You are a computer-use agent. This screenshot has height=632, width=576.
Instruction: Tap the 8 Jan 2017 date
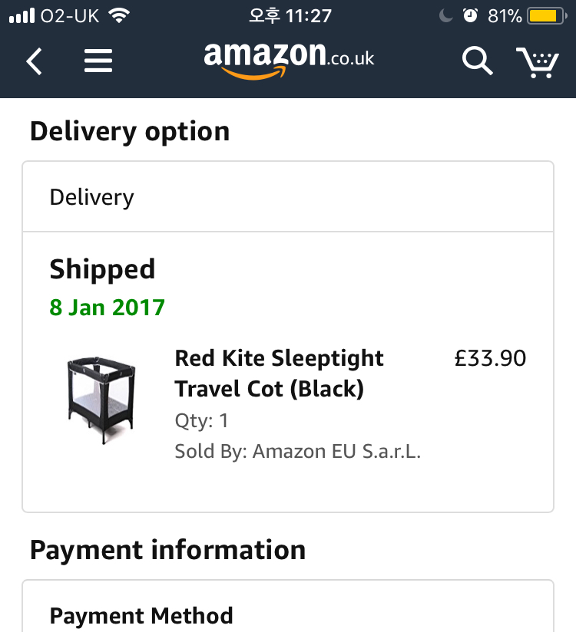tap(108, 308)
